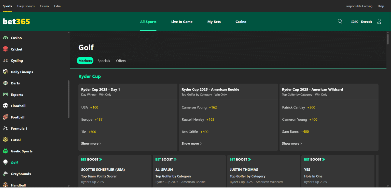
Task: Select the Futsal icon
Action: click(x=6, y=139)
